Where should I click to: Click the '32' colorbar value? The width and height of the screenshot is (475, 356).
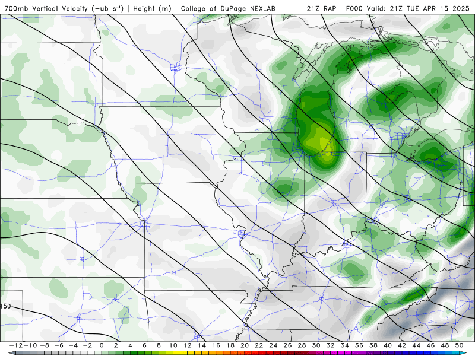331,345
